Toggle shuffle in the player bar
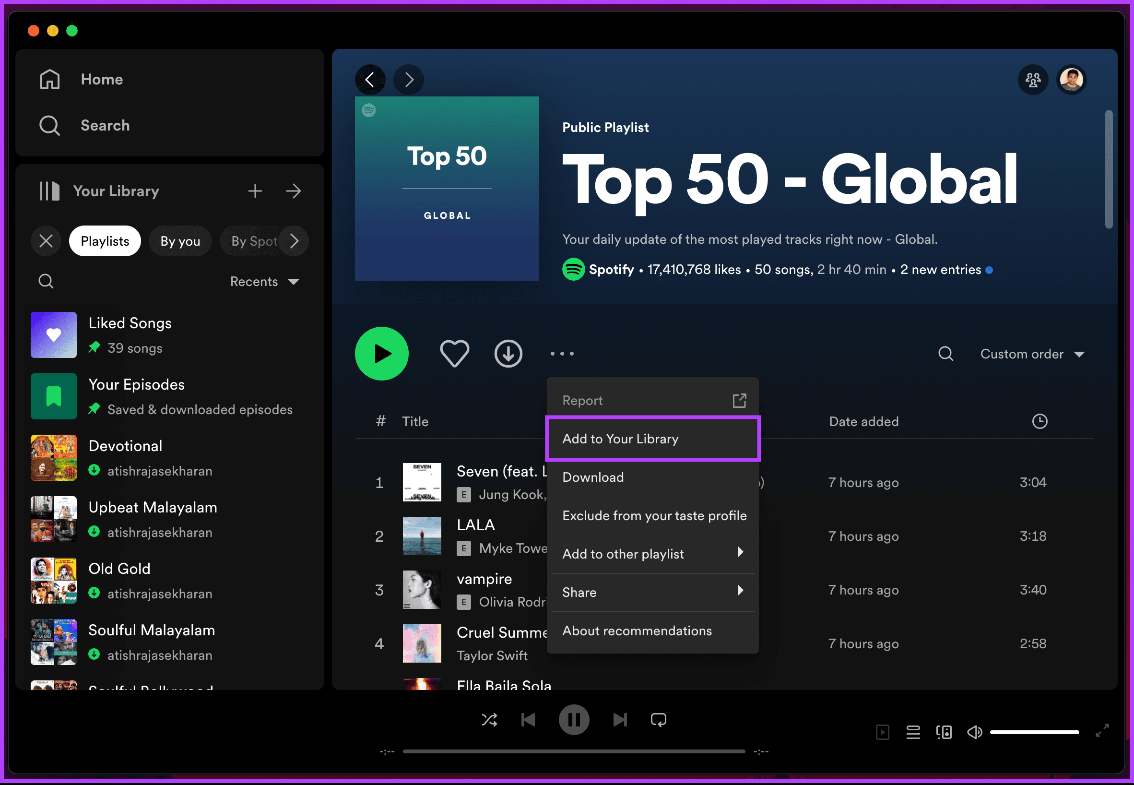 click(489, 720)
